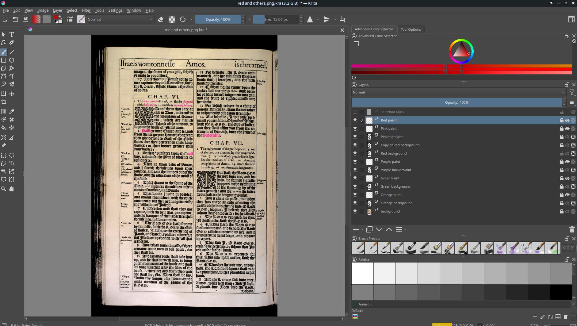Select the Ellipse shape tool
Viewport: 577px width, 326px height.
point(12,60)
